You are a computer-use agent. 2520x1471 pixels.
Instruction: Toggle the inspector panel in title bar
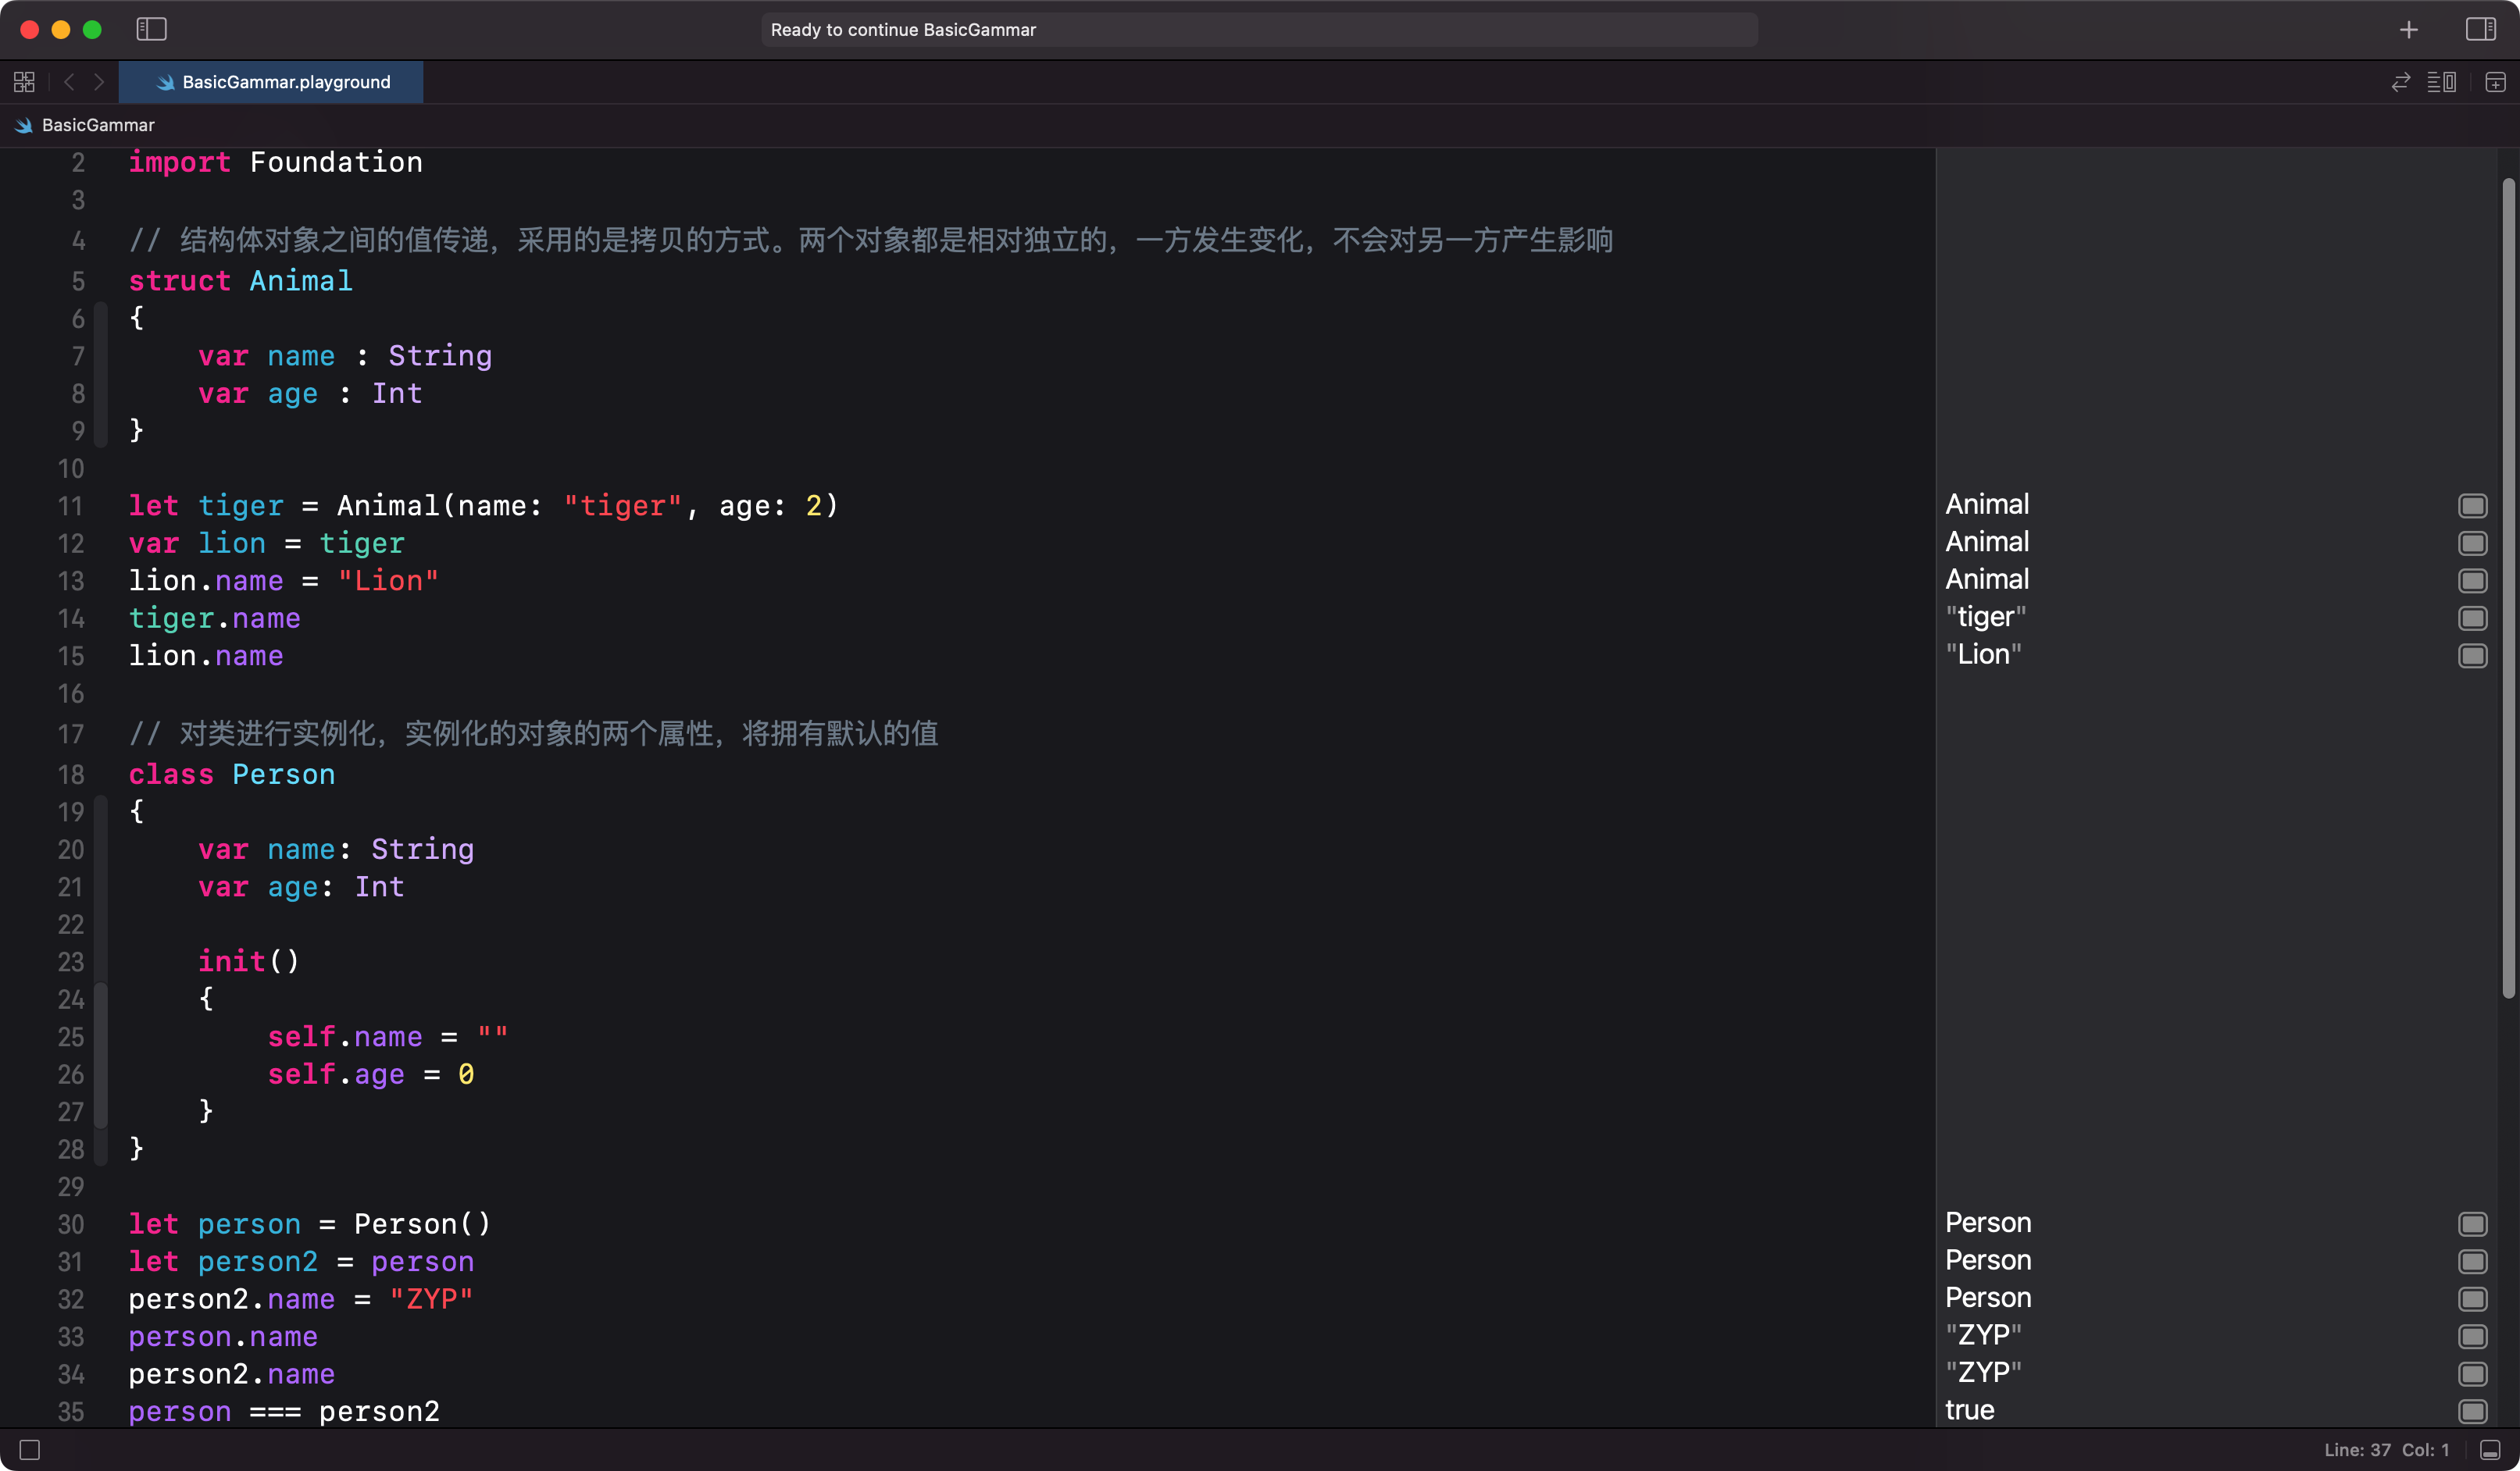point(2480,29)
